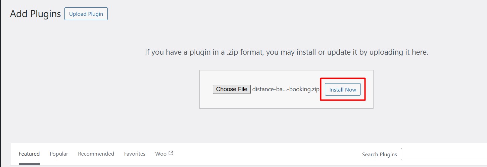Click the Add Plugins page heading
The height and width of the screenshot is (167, 487).
pyautogui.click(x=35, y=14)
